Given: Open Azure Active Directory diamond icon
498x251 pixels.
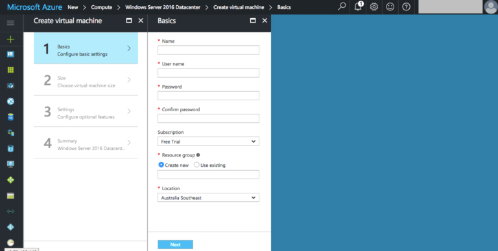Looking at the screenshot, I should [x=10, y=227].
